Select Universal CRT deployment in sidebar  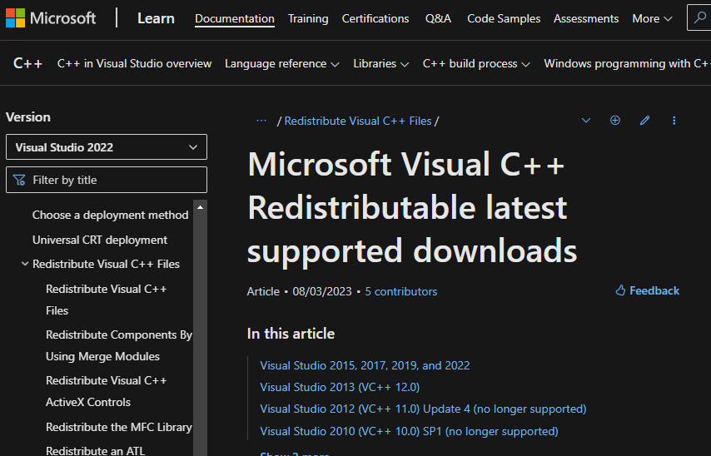[100, 240]
